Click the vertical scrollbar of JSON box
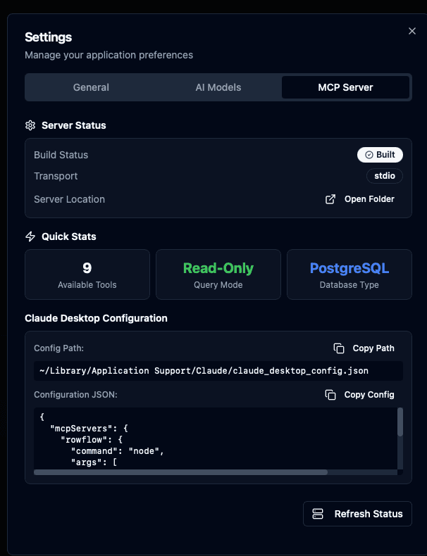Viewport: 427px width, 556px height. 400,422
